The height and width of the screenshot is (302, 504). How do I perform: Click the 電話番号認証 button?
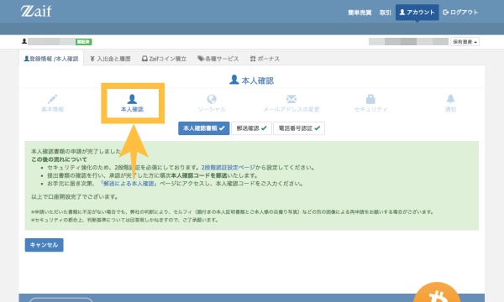(x=299, y=128)
